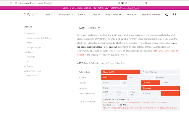189x113 pixels.
Task: Click the PyTorch Build row label
Action: pyautogui.click(x=85, y=72)
